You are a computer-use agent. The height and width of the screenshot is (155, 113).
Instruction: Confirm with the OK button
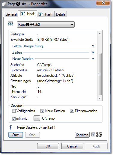[48, 146]
